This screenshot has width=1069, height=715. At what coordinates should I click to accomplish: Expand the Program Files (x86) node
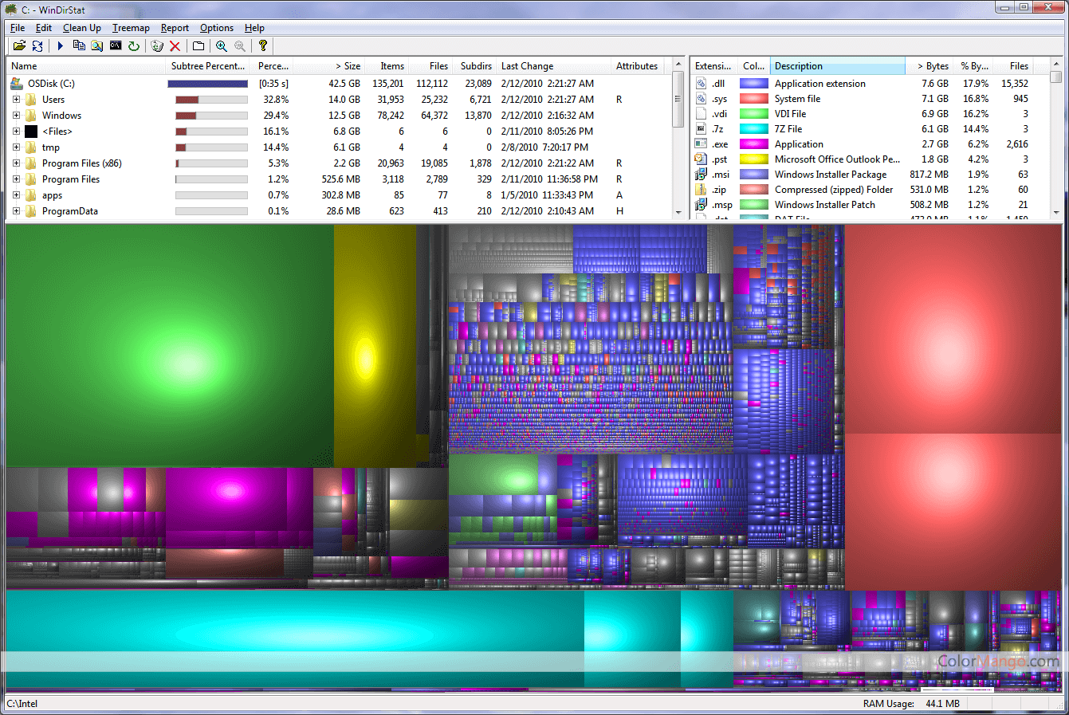(17, 163)
